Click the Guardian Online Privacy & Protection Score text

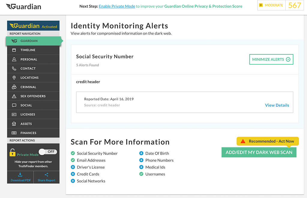click(x=203, y=6)
